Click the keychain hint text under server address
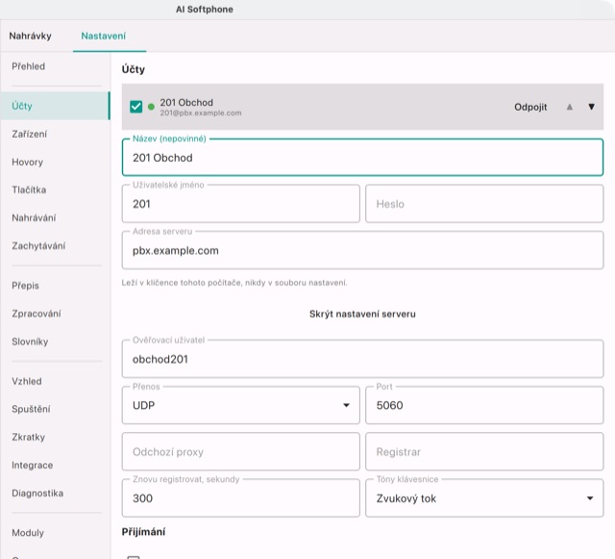 click(234, 283)
